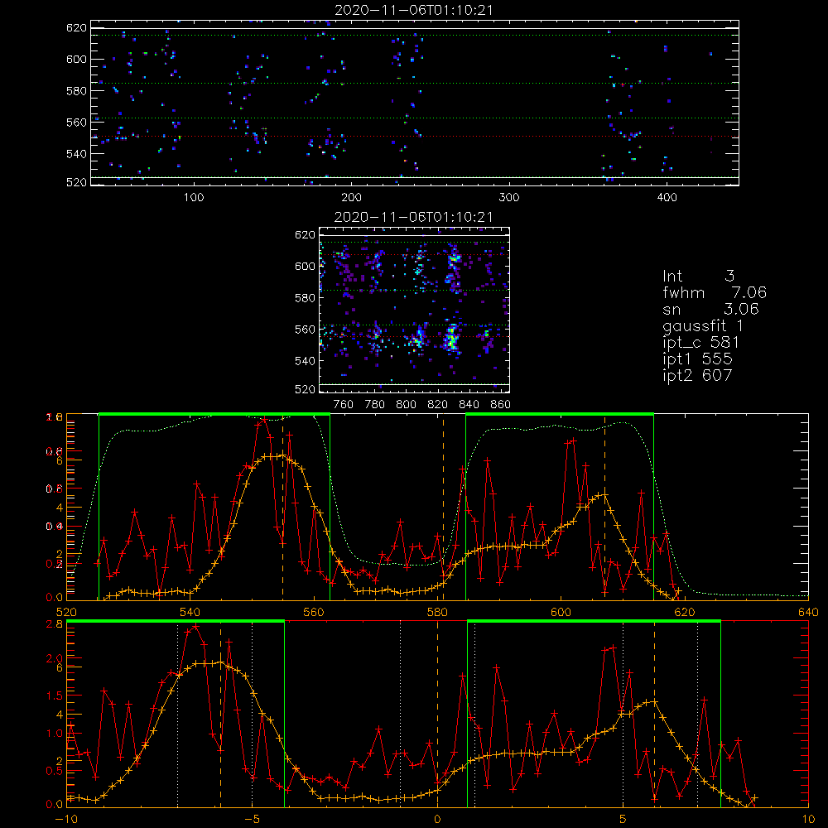Click the 'ipt1 555' readout

click(x=697, y=359)
